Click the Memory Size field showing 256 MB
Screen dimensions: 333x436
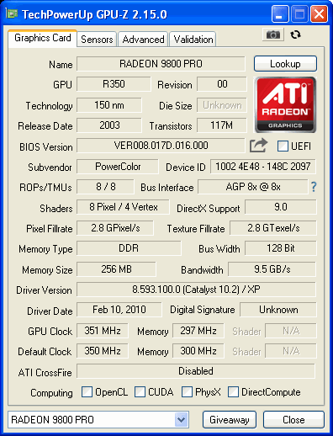coord(116,269)
